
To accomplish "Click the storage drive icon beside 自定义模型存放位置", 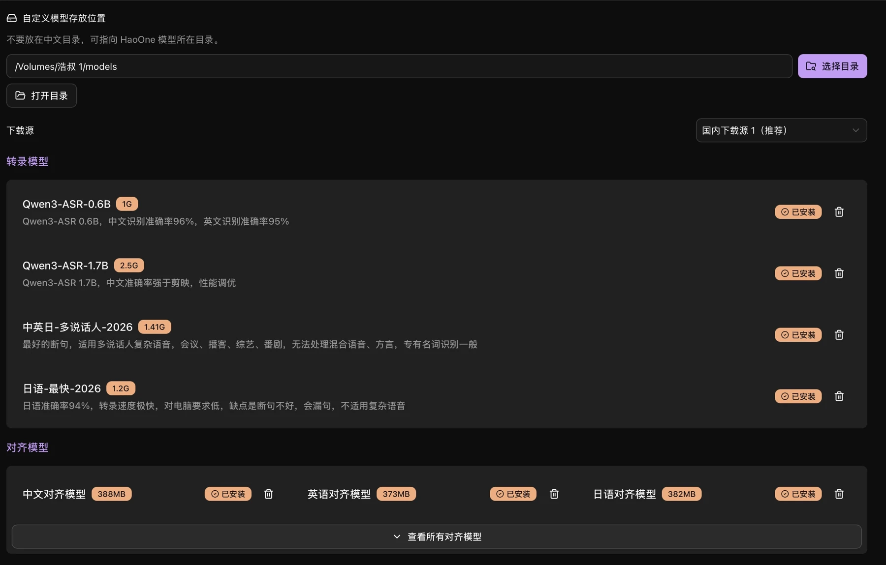I will coord(12,18).
